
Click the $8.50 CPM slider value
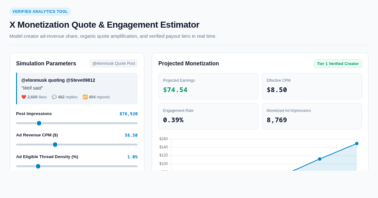[x=131, y=135]
